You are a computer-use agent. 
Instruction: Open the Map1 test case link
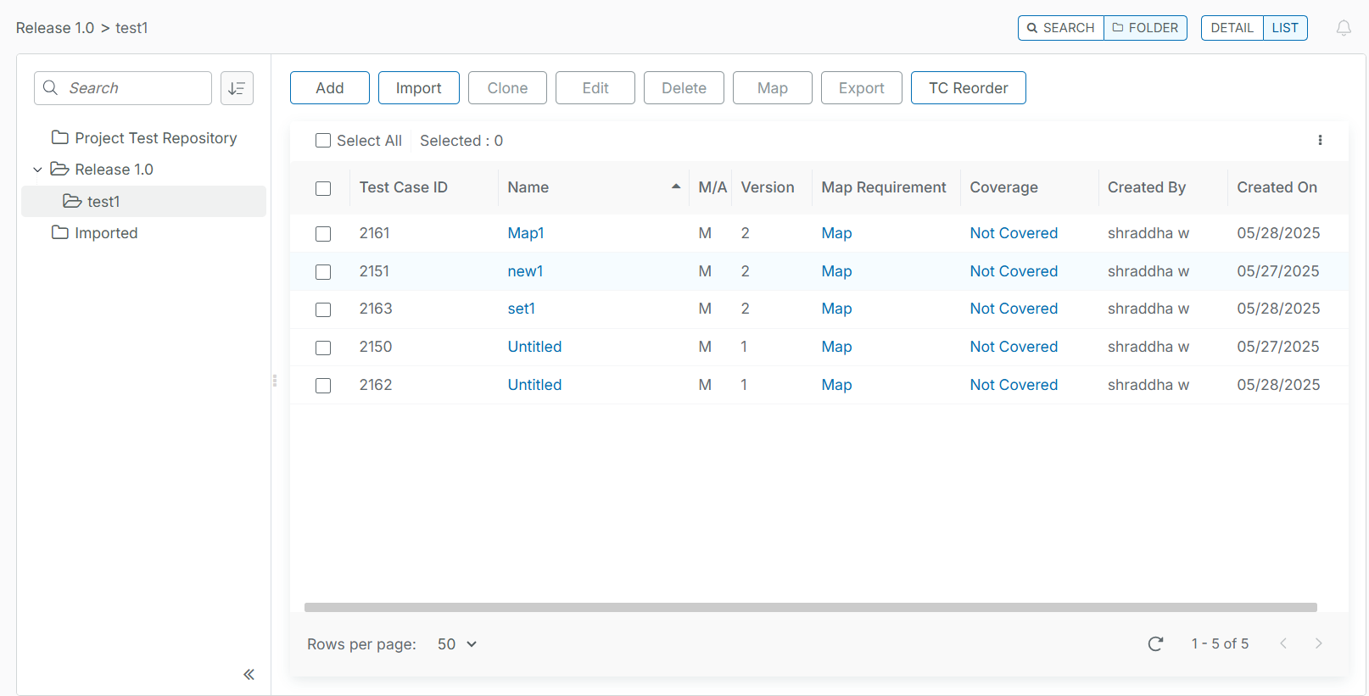click(525, 233)
